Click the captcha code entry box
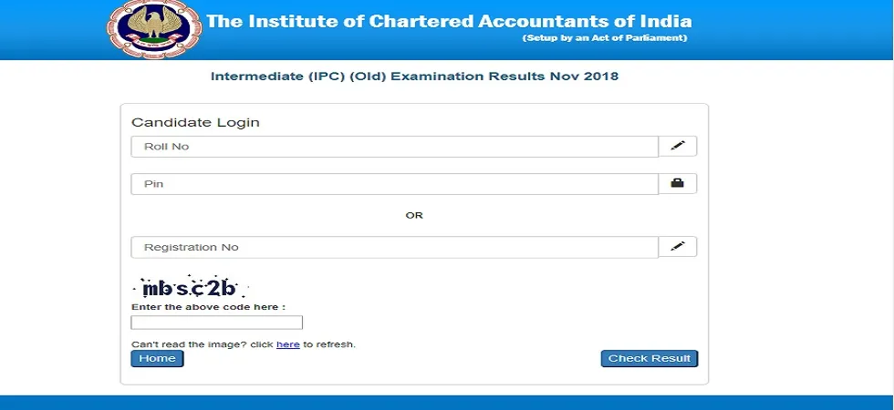This screenshot has width=894, height=410. 217,323
